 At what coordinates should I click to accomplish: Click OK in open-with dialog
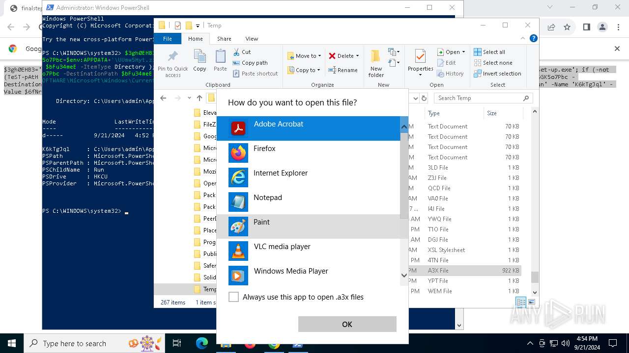347,324
